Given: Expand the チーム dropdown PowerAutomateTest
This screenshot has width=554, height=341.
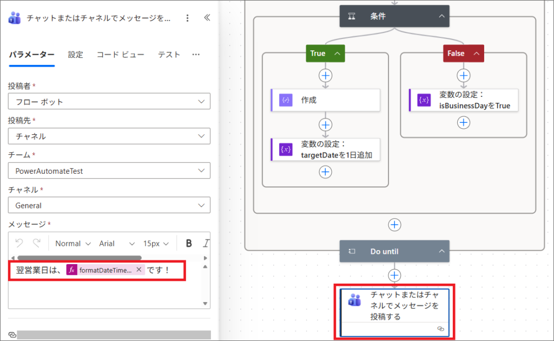Looking at the screenshot, I should (109, 171).
